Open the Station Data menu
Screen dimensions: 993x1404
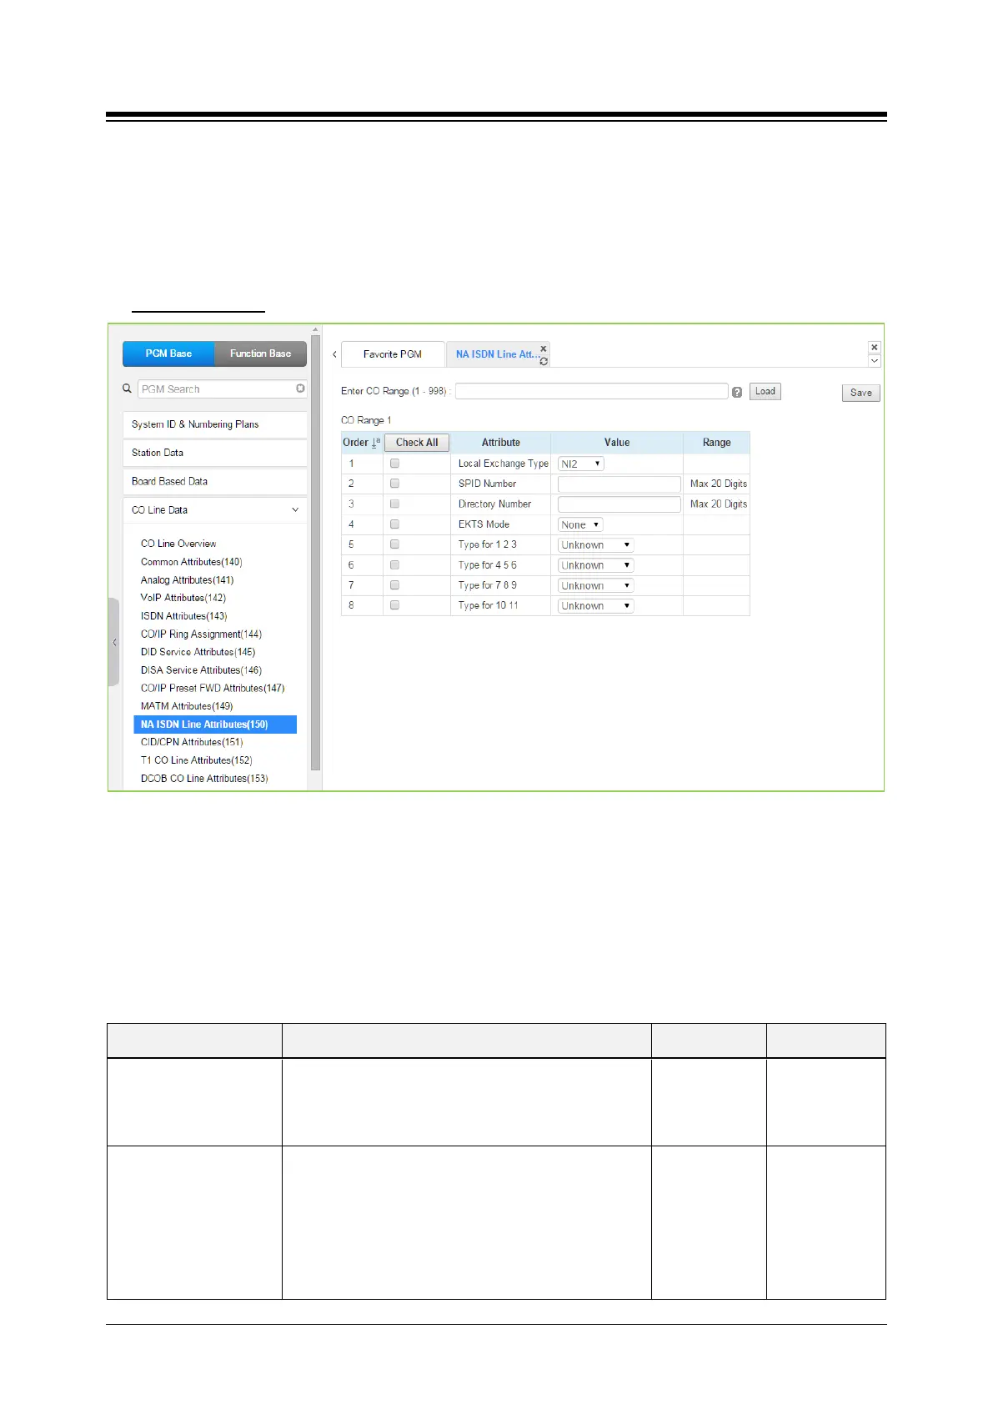[214, 453]
